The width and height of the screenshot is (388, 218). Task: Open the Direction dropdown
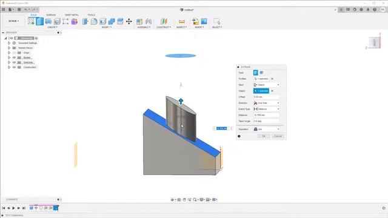pos(267,103)
